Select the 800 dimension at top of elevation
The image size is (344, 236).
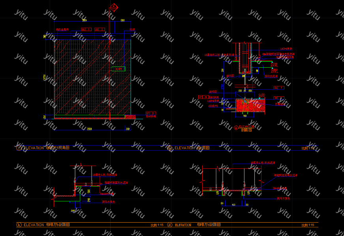coord(122,20)
